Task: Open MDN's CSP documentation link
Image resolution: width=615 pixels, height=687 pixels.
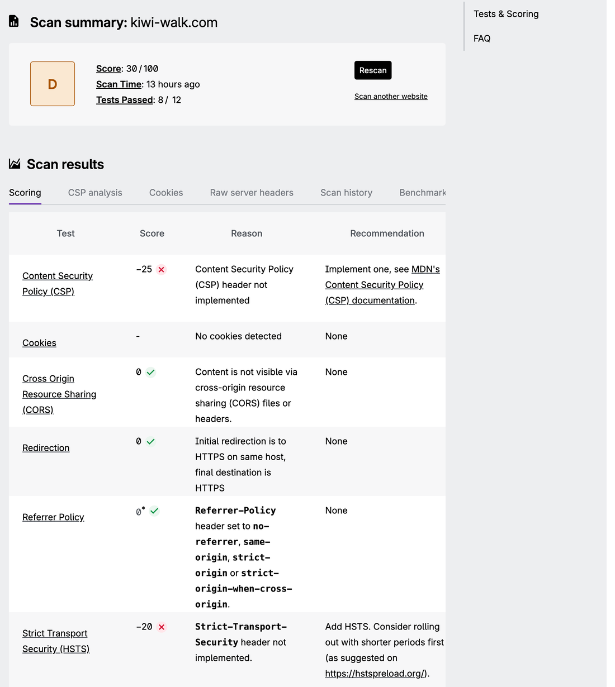Action: (382, 285)
